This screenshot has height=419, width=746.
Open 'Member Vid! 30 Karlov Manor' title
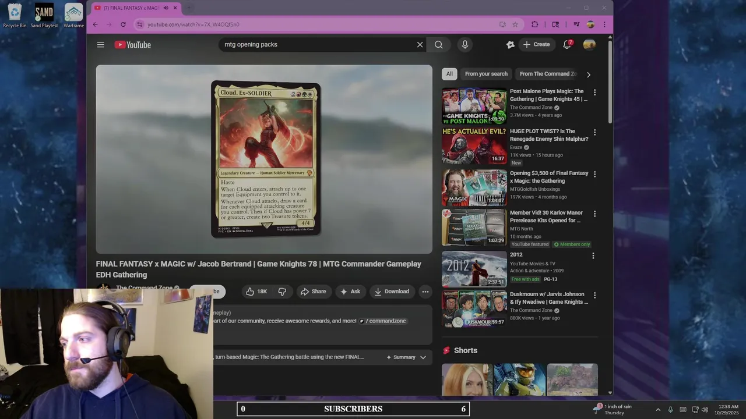[x=546, y=216]
